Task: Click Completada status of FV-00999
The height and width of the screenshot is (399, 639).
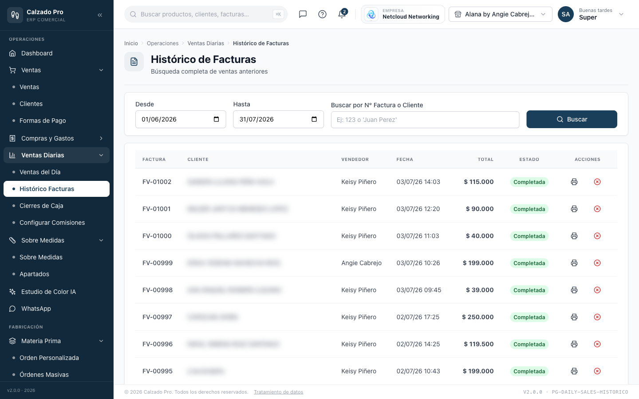Action: point(529,263)
